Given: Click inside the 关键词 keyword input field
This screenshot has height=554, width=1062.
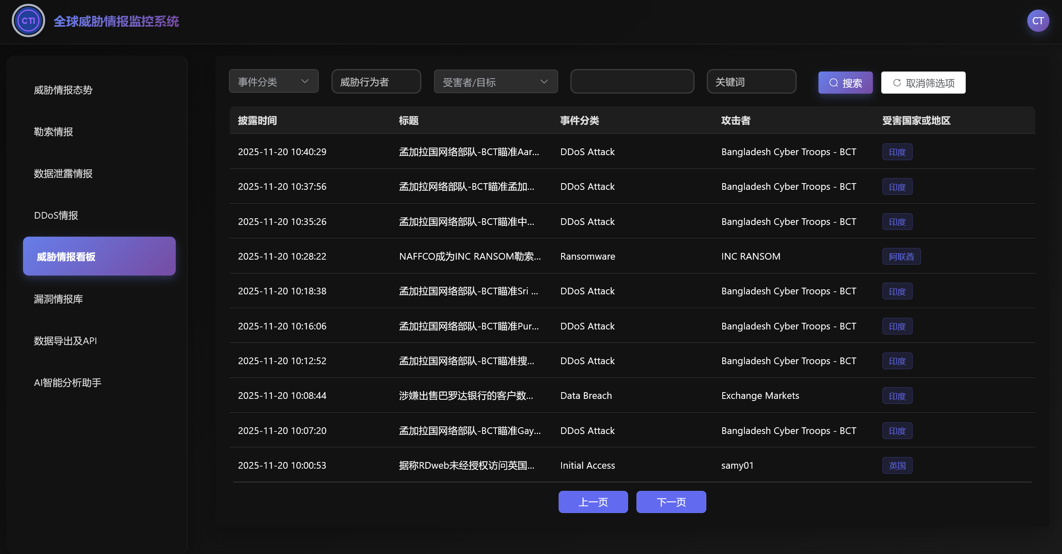Looking at the screenshot, I should coord(751,81).
